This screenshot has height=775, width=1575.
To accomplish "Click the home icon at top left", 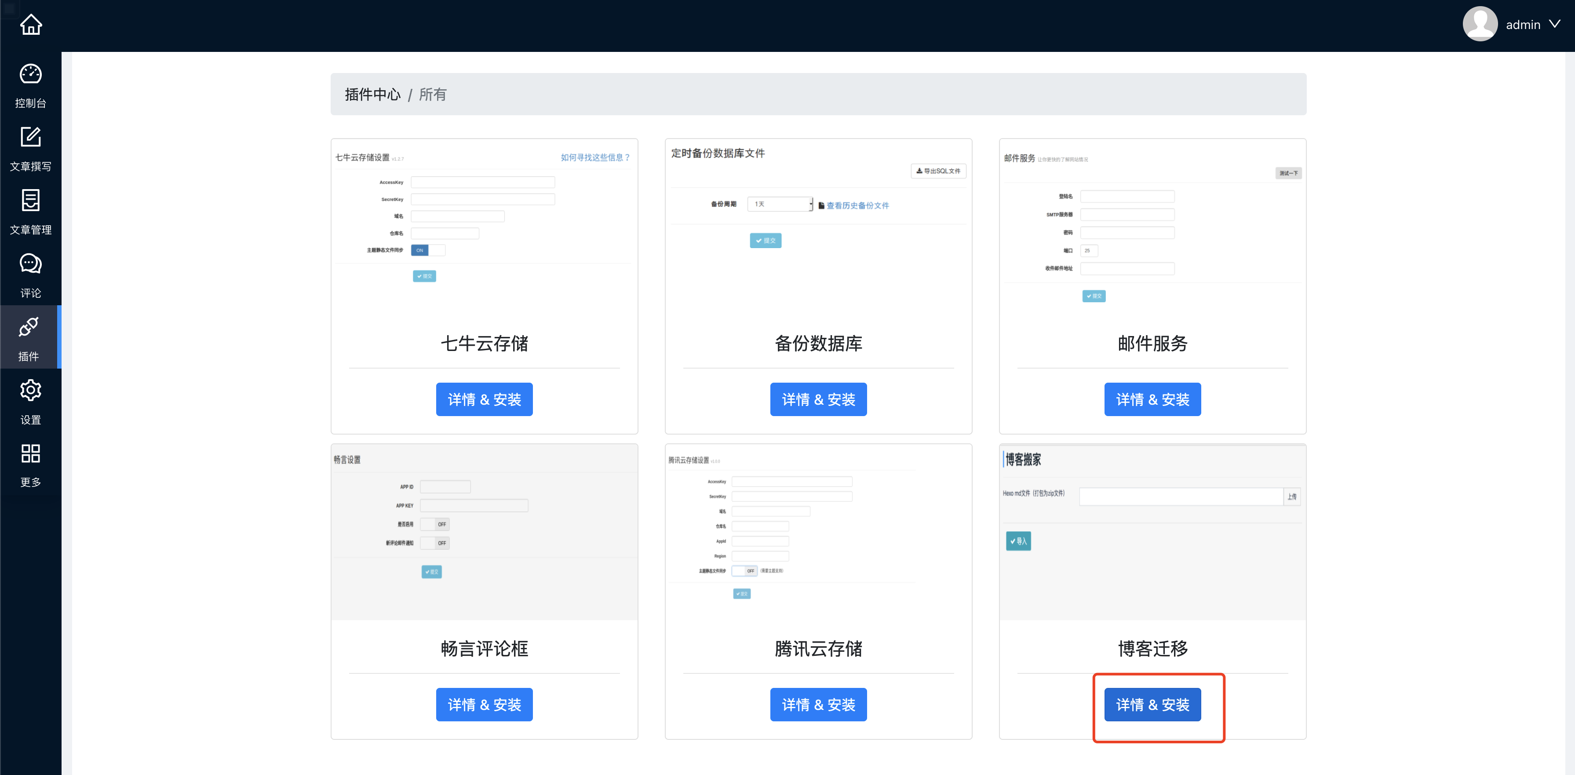I will click(30, 25).
